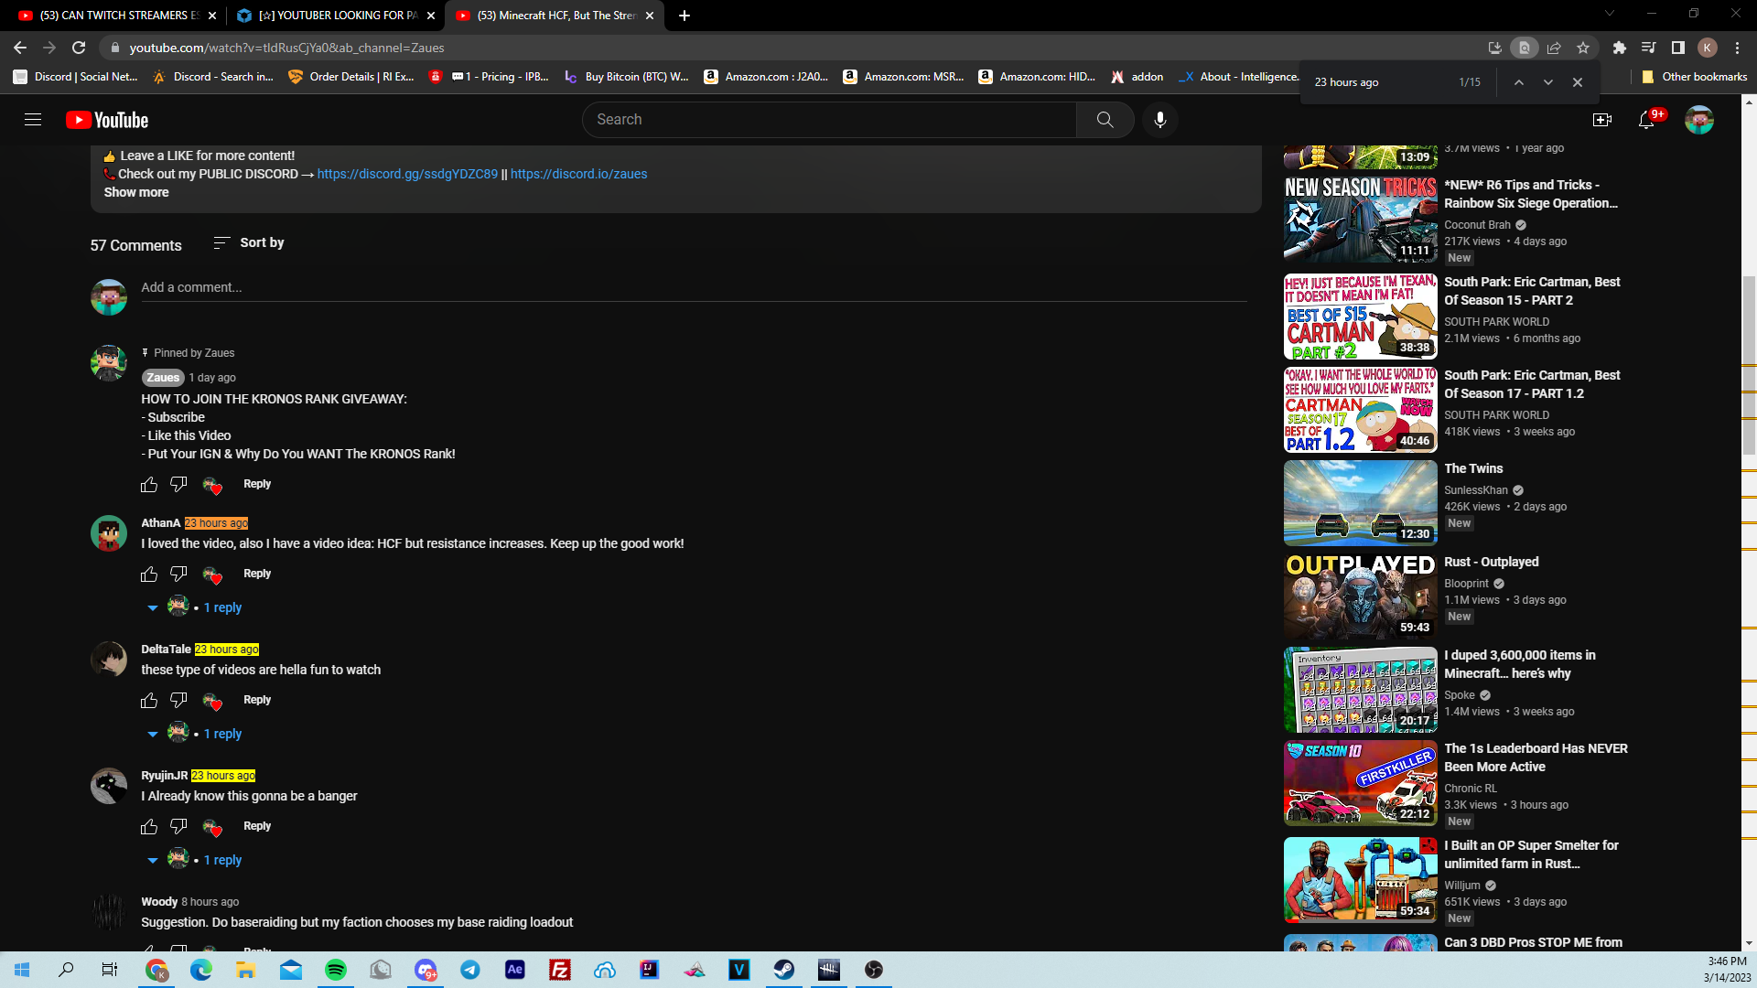Start voice search with the microphone icon
The image size is (1757, 988).
pos(1159,120)
